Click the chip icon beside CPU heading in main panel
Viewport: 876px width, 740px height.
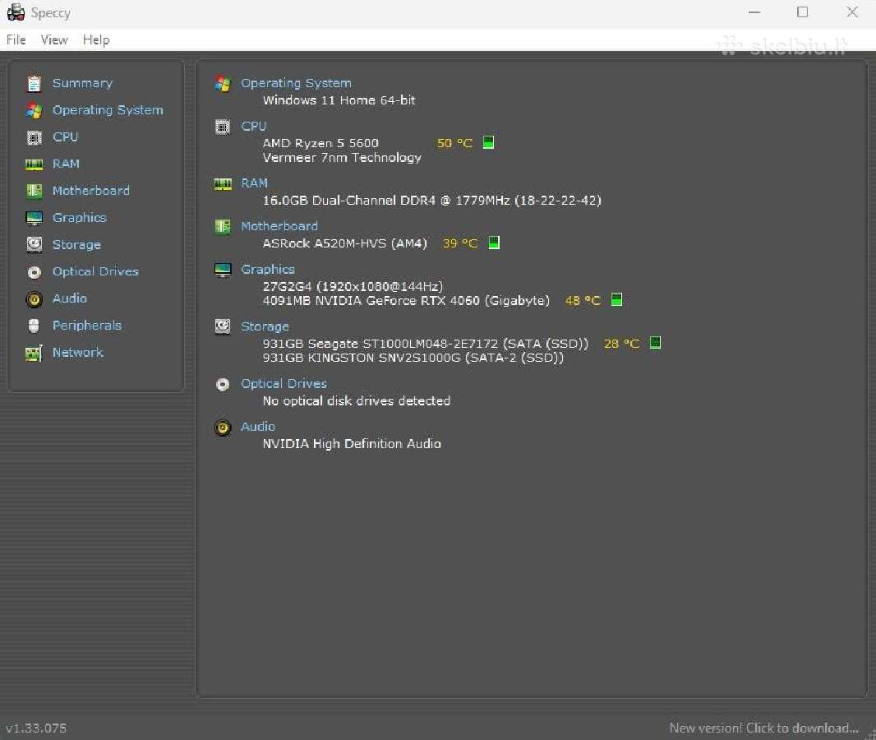tap(223, 127)
